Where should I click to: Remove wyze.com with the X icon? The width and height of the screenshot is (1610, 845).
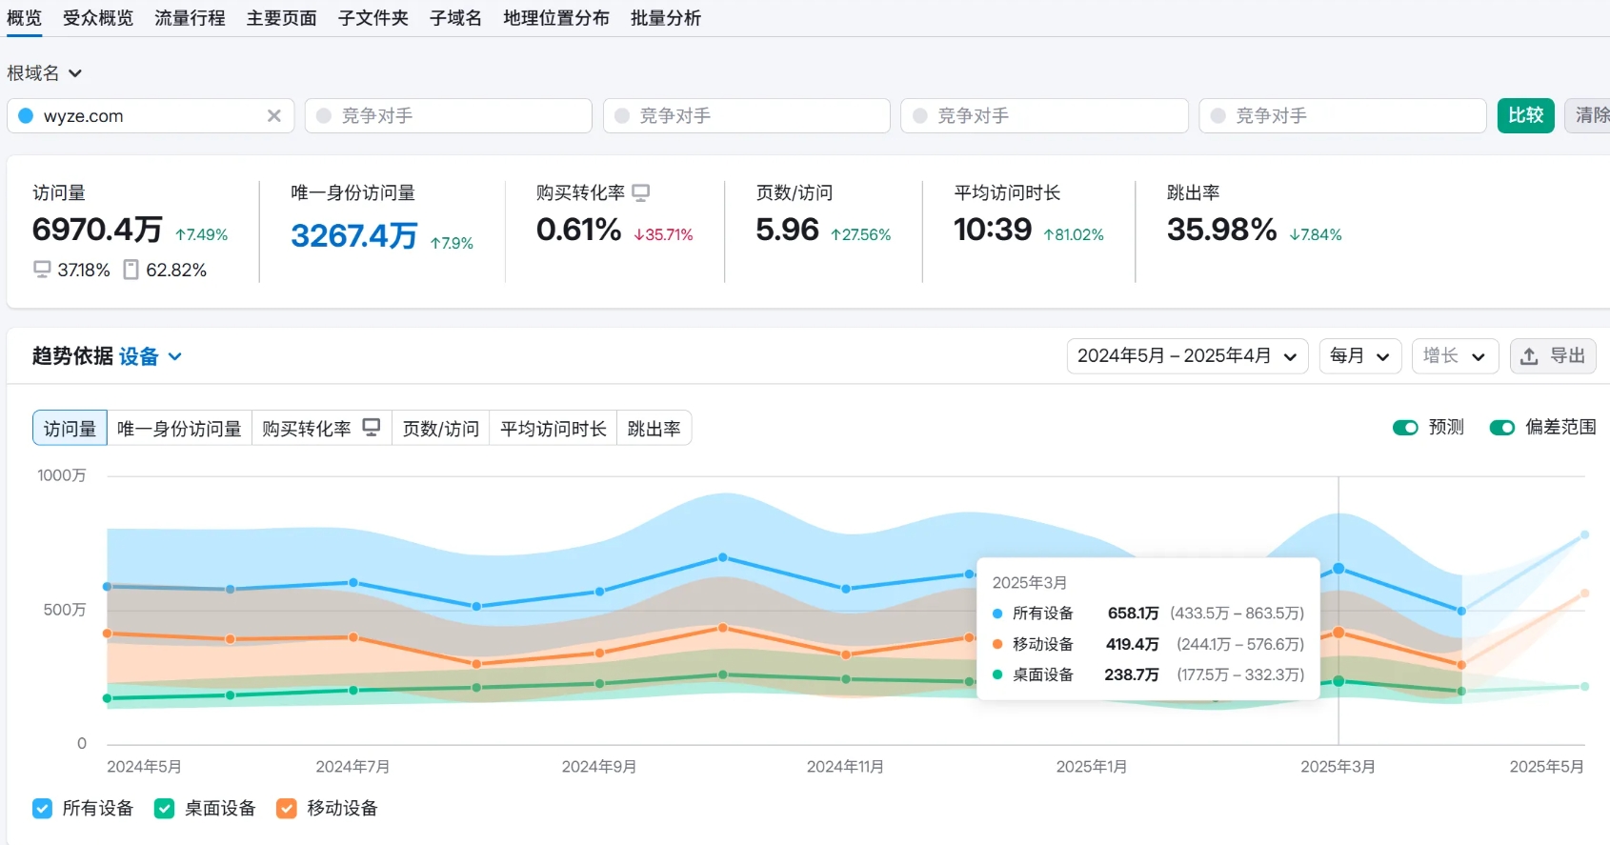[x=274, y=115]
